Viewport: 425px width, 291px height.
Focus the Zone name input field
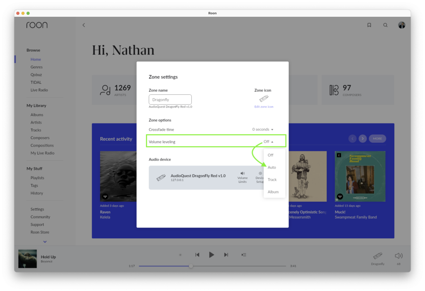point(170,100)
